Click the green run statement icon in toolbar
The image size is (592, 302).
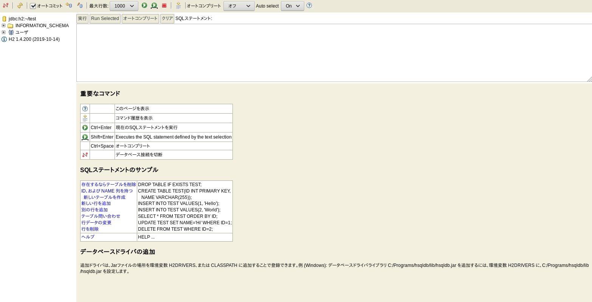[144, 5]
